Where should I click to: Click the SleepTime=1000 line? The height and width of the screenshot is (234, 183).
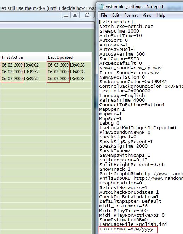(119, 31)
